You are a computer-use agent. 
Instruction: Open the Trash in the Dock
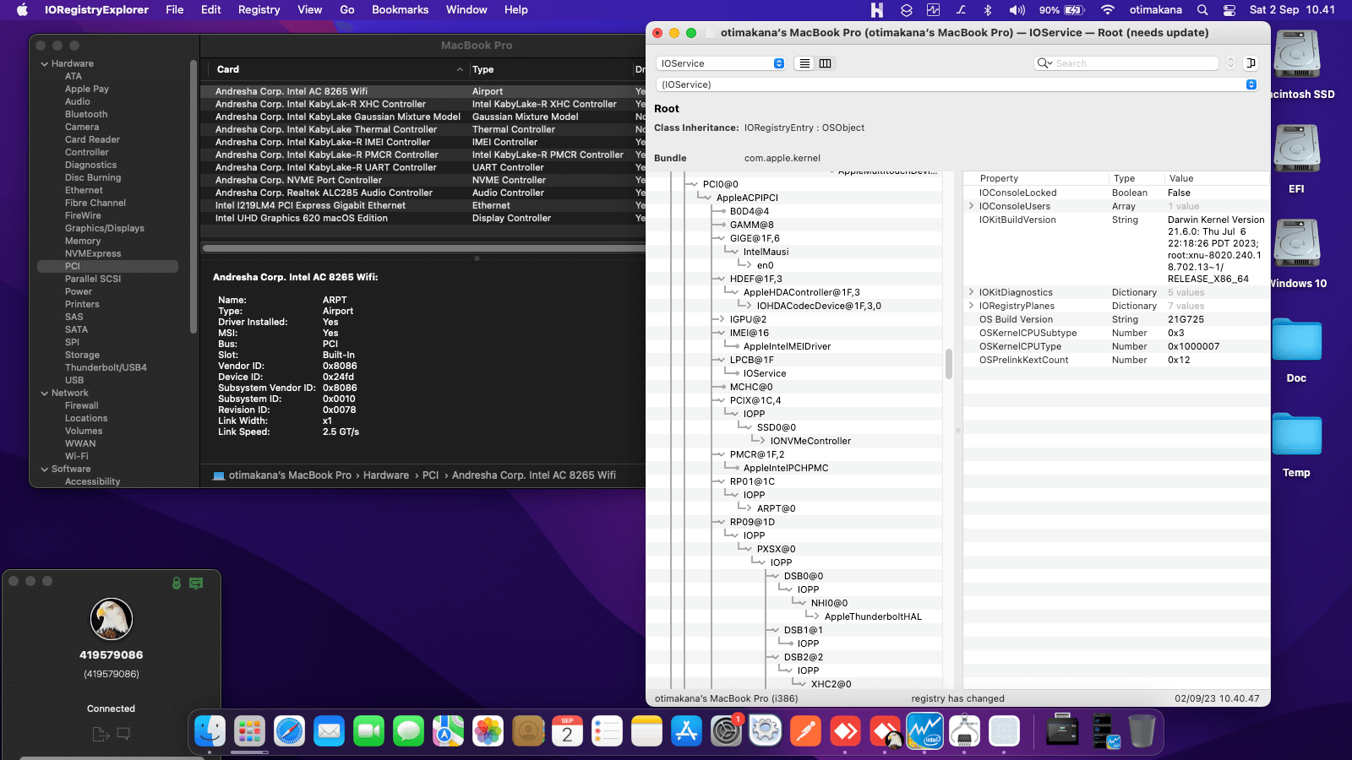[x=1142, y=731]
